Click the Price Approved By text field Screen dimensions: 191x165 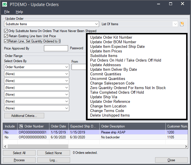pyautogui.click(x=56, y=48)
